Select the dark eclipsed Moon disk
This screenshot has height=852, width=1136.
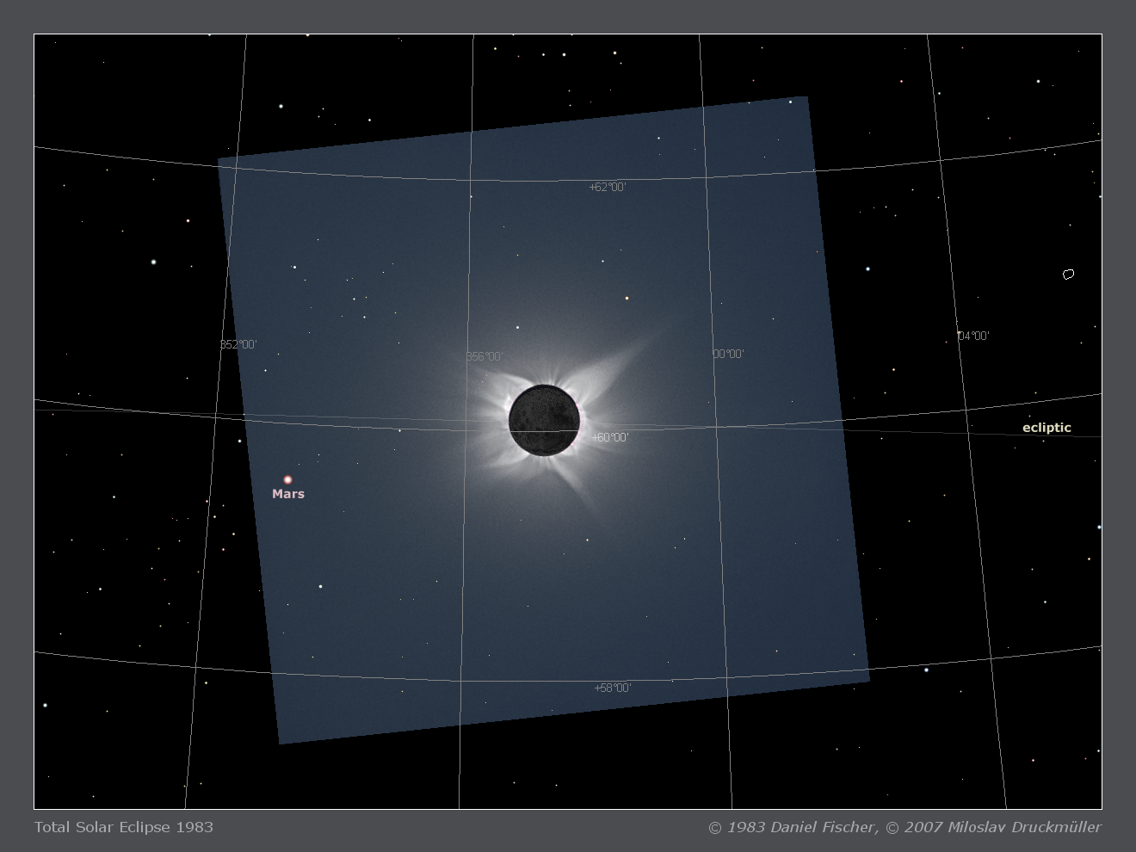(543, 420)
